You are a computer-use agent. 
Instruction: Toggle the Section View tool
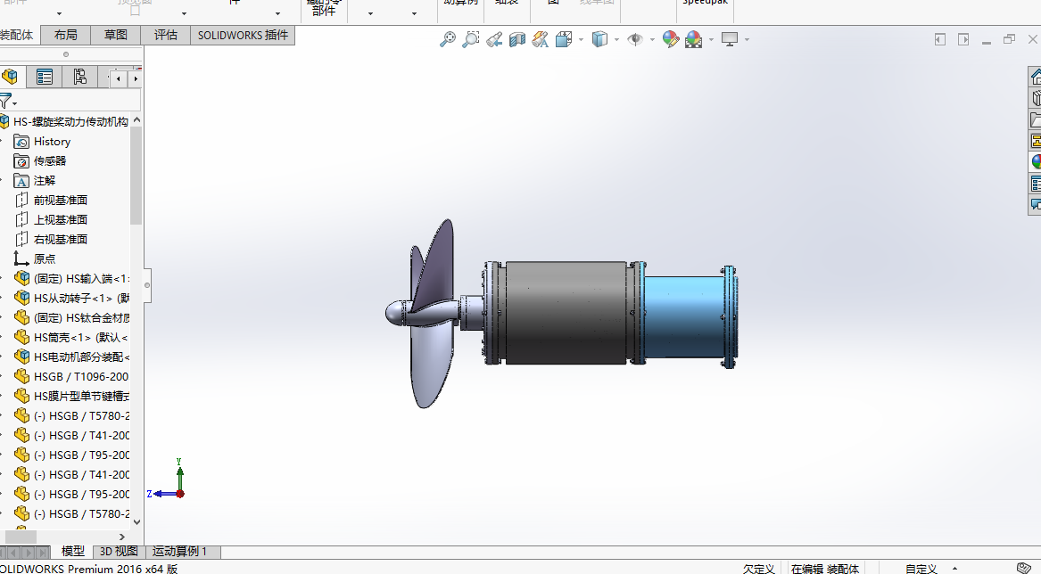click(517, 40)
